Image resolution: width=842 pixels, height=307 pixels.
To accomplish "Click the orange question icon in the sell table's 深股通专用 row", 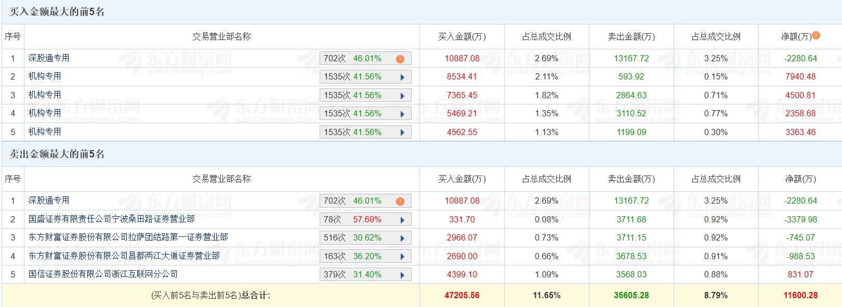I will pyautogui.click(x=400, y=201).
